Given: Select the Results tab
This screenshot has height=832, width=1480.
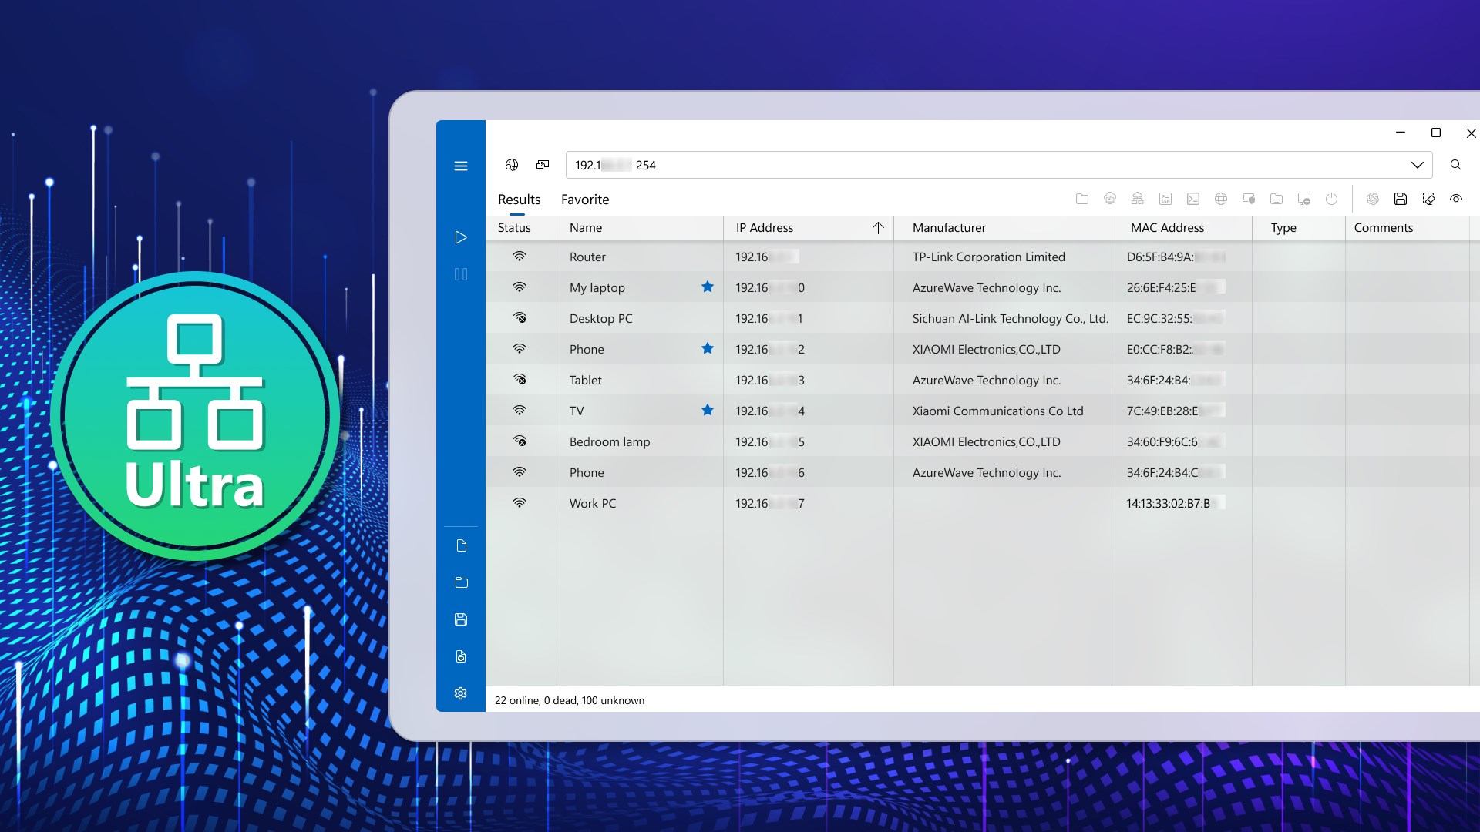Looking at the screenshot, I should coord(518,200).
